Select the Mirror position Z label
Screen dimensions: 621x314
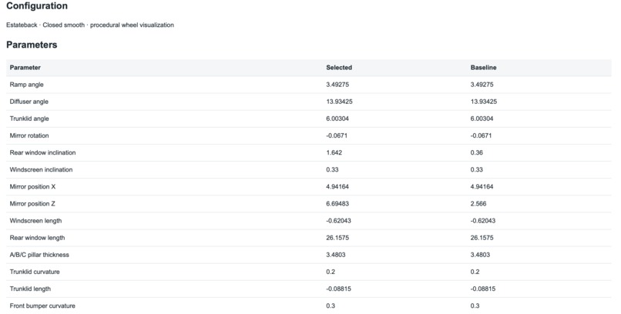point(32,204)
